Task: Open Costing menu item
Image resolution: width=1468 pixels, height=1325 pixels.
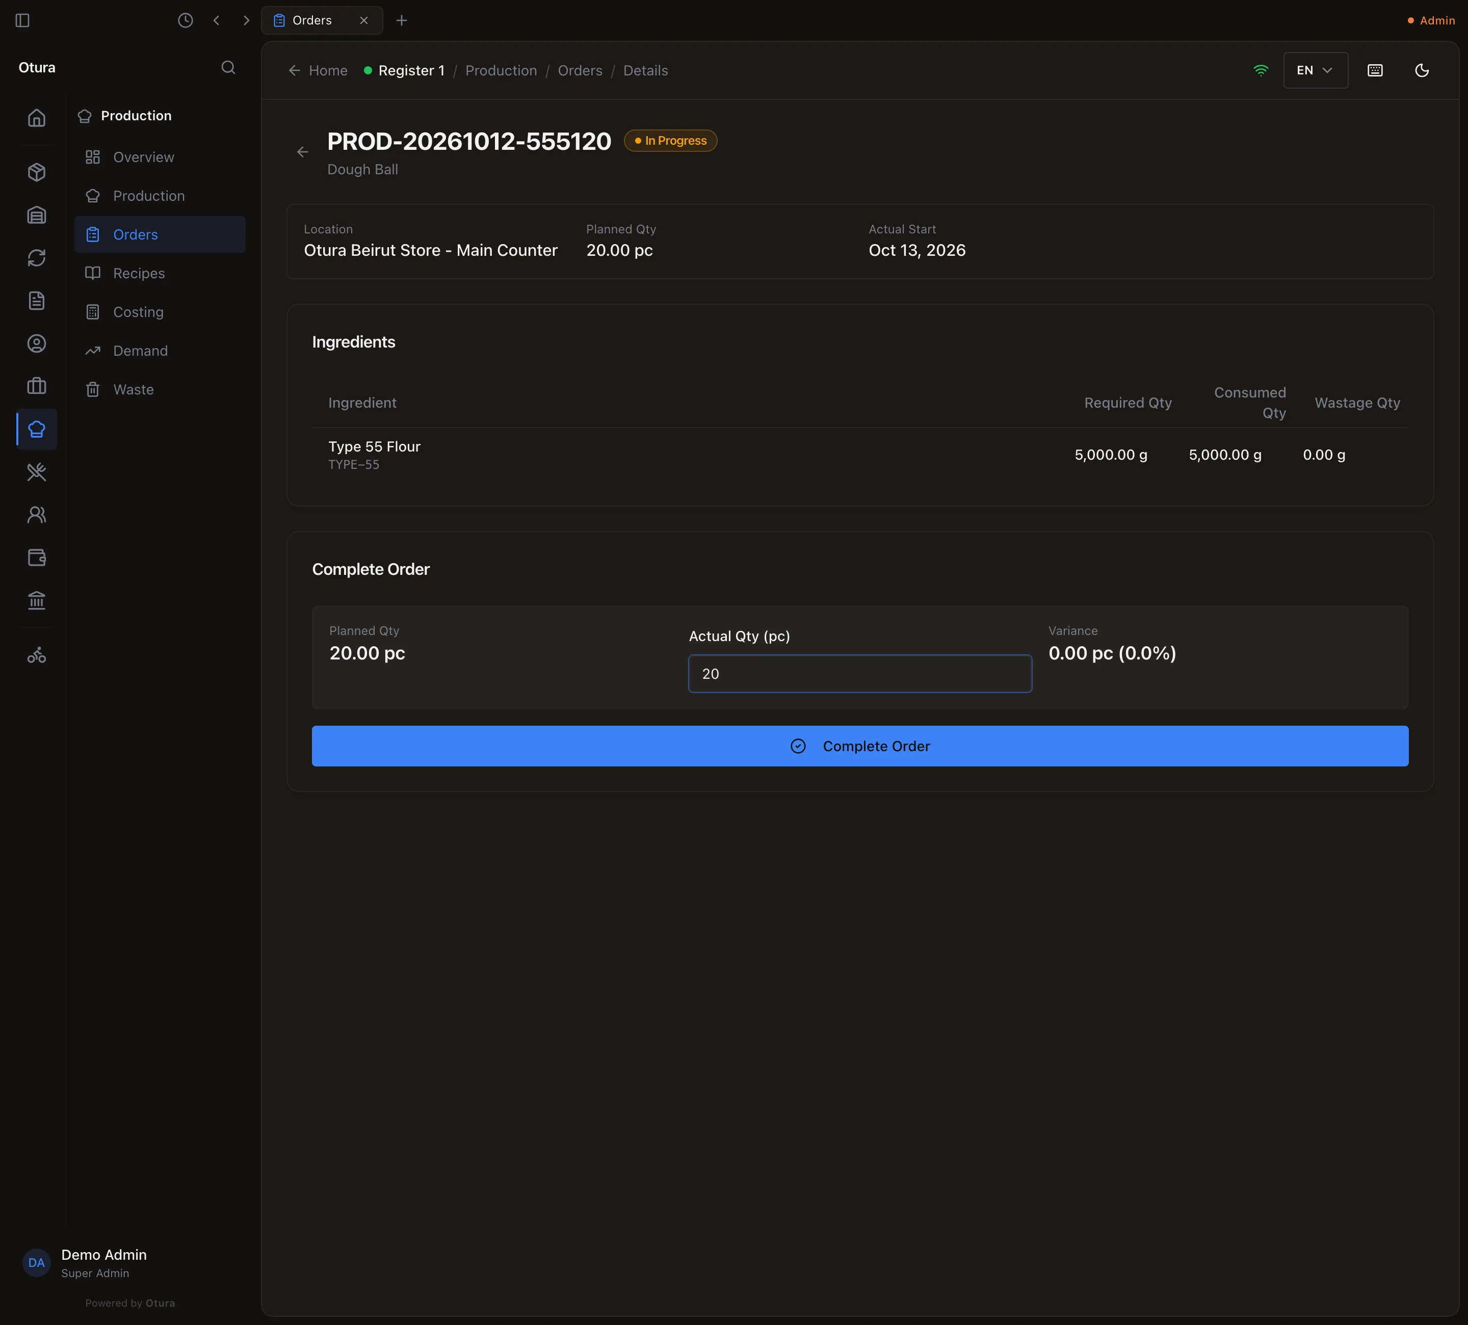Action: pos(160,311)
